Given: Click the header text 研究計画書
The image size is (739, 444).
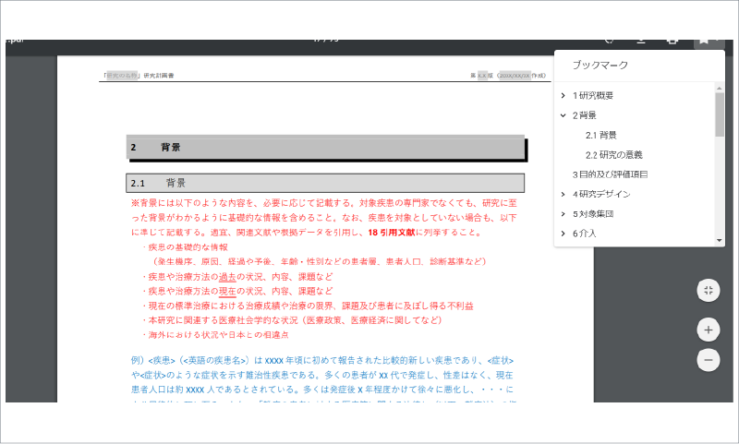Looking at the screenshot, I should click(159, 76).
